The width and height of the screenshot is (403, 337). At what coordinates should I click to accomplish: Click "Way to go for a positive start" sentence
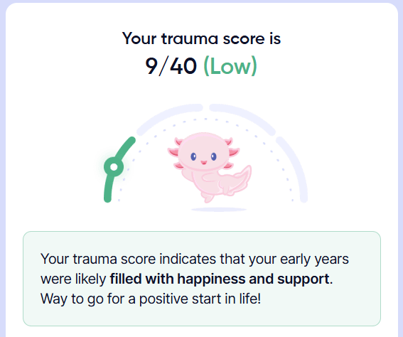pyautogui.click(x=151, y=299)
